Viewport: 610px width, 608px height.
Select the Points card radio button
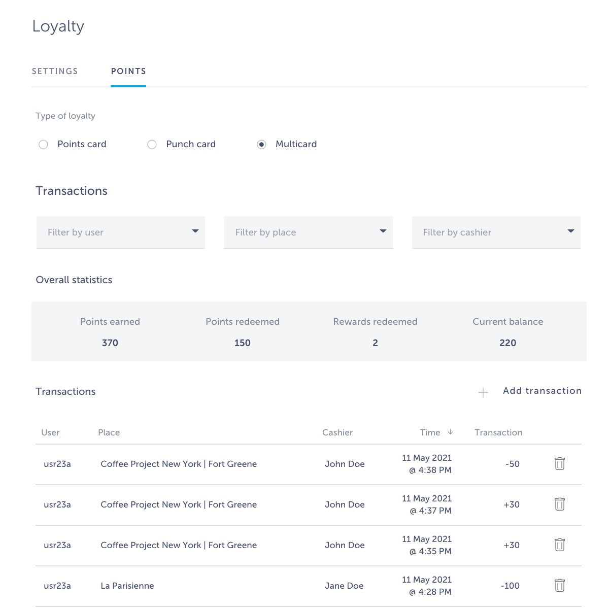44,145
